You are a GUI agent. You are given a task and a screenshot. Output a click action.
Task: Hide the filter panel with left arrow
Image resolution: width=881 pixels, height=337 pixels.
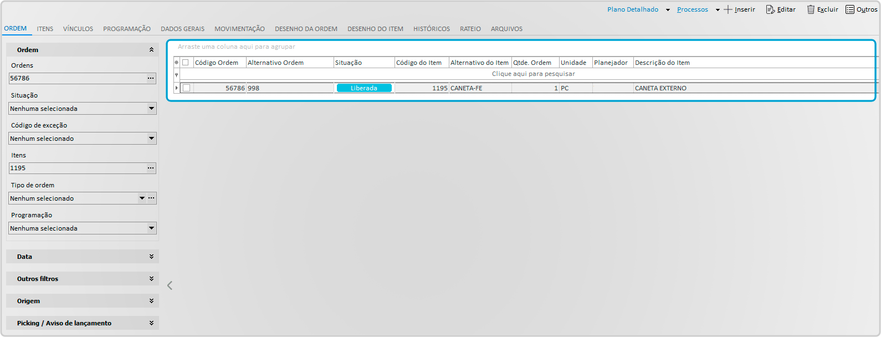click(170, 285)
